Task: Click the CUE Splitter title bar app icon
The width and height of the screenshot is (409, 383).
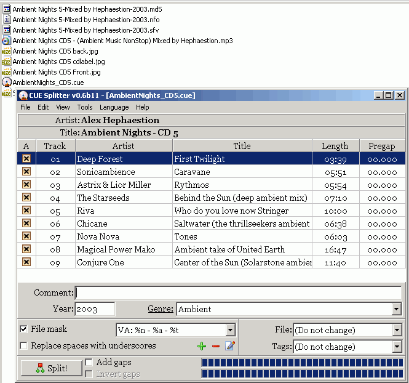Action: [23, 95]
